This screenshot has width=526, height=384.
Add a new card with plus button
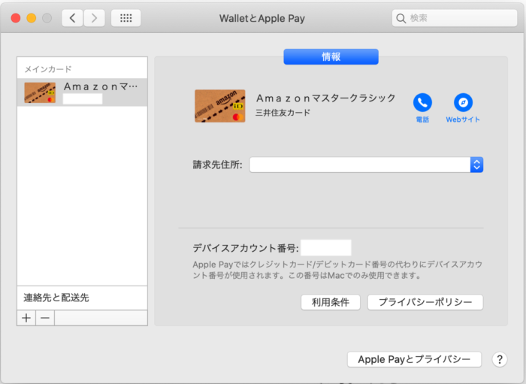26,318
